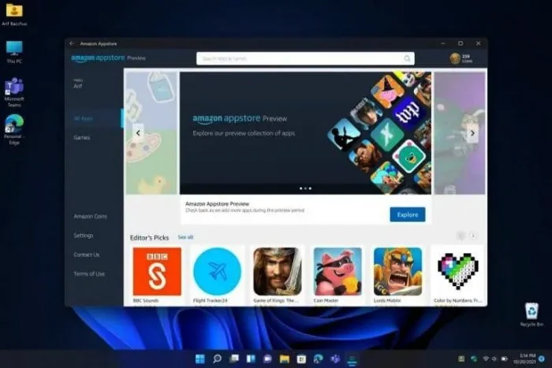
Task: Open Settings in the Appstore sidebar
Action: pos(84,236)
